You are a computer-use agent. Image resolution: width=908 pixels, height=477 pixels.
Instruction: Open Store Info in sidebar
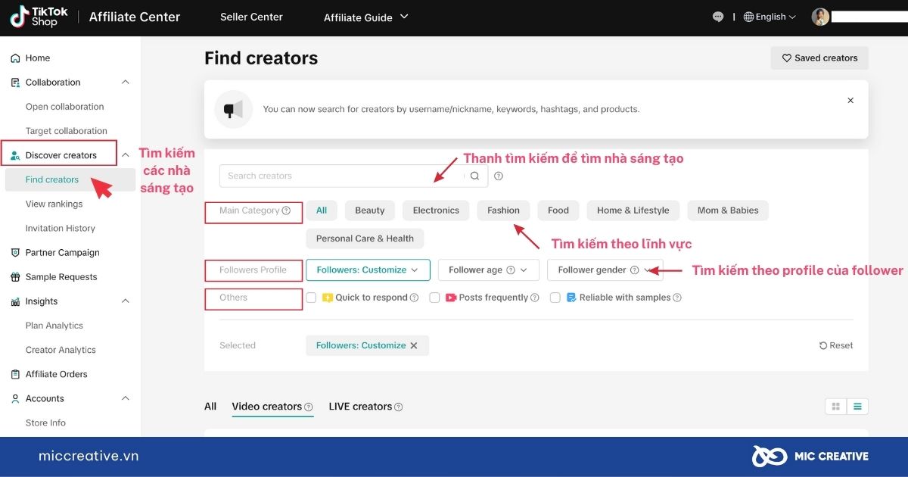[45, 422]
